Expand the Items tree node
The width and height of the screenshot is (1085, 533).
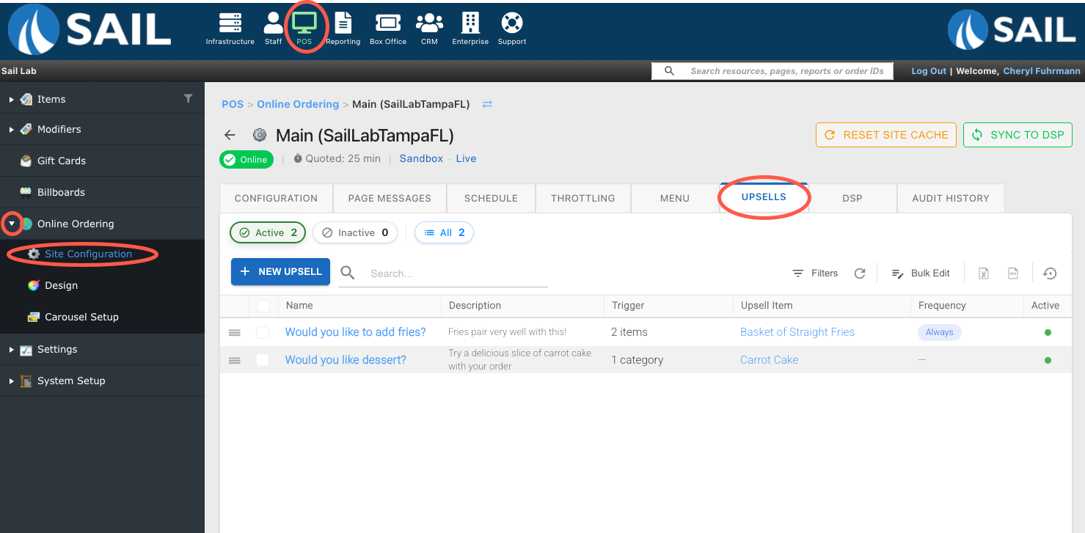click(12, 100)
